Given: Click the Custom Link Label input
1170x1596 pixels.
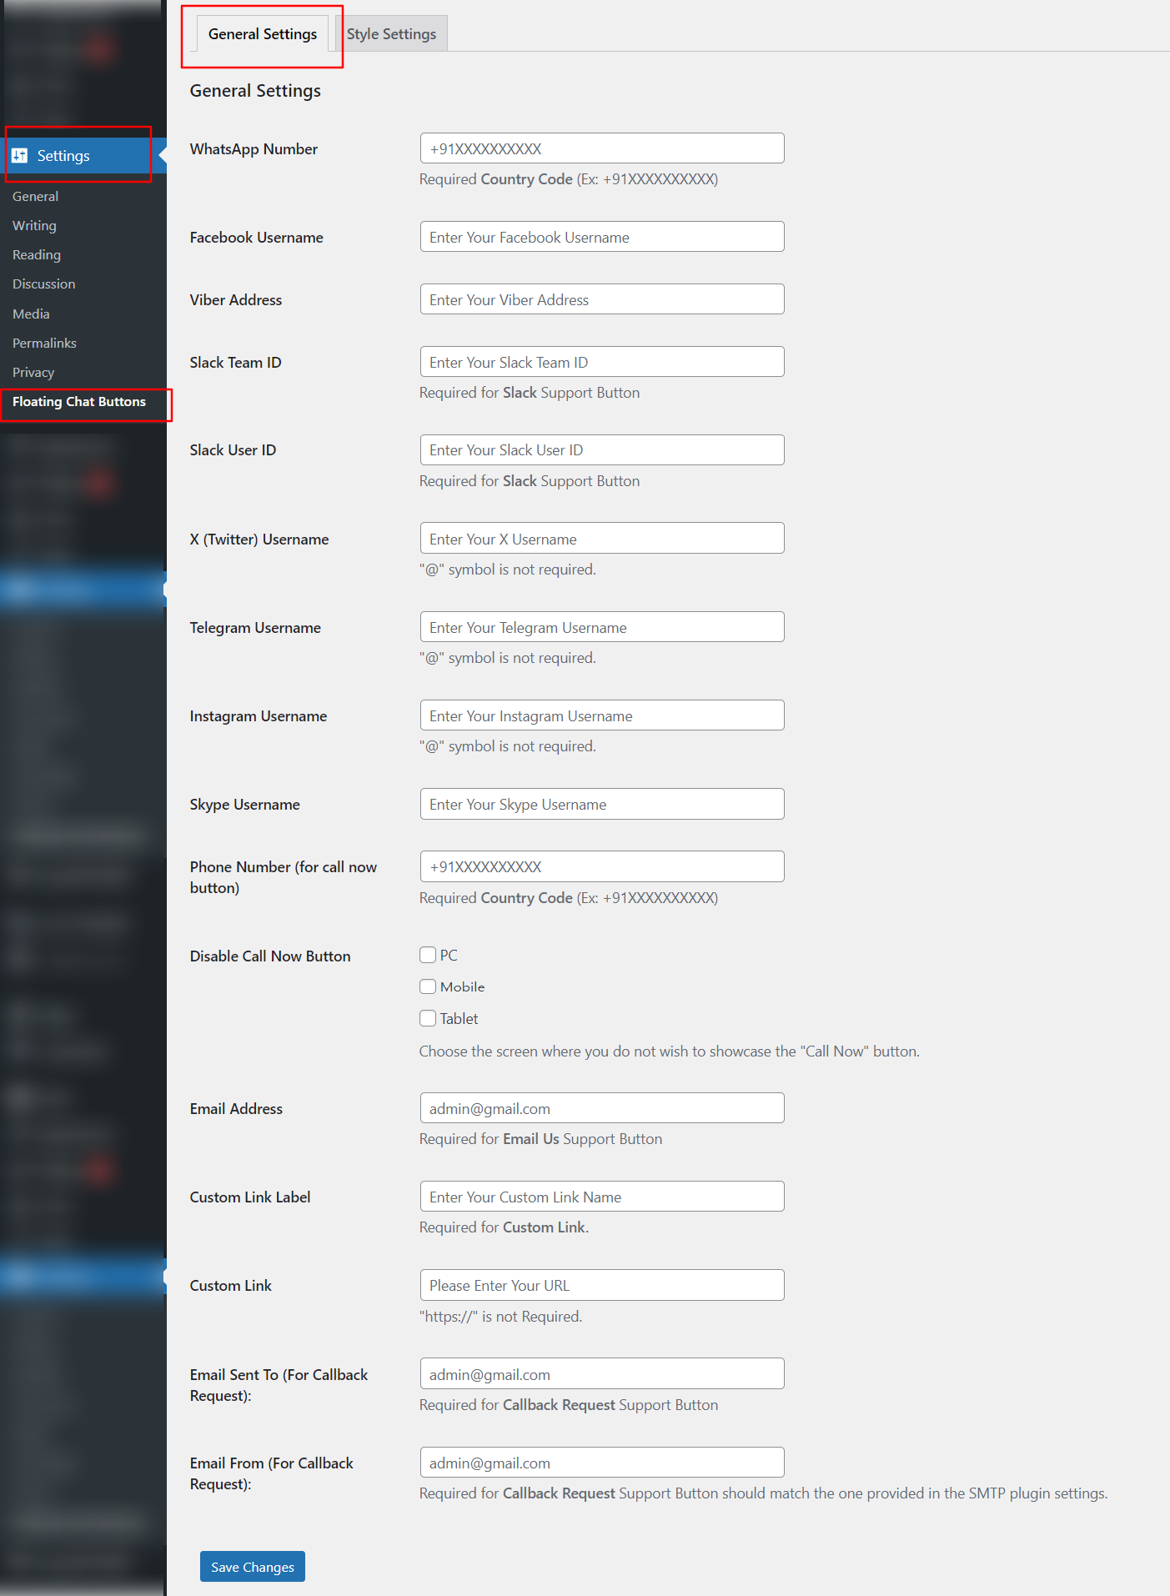Looking at the screenshot, I should (x=602, y=1197).
